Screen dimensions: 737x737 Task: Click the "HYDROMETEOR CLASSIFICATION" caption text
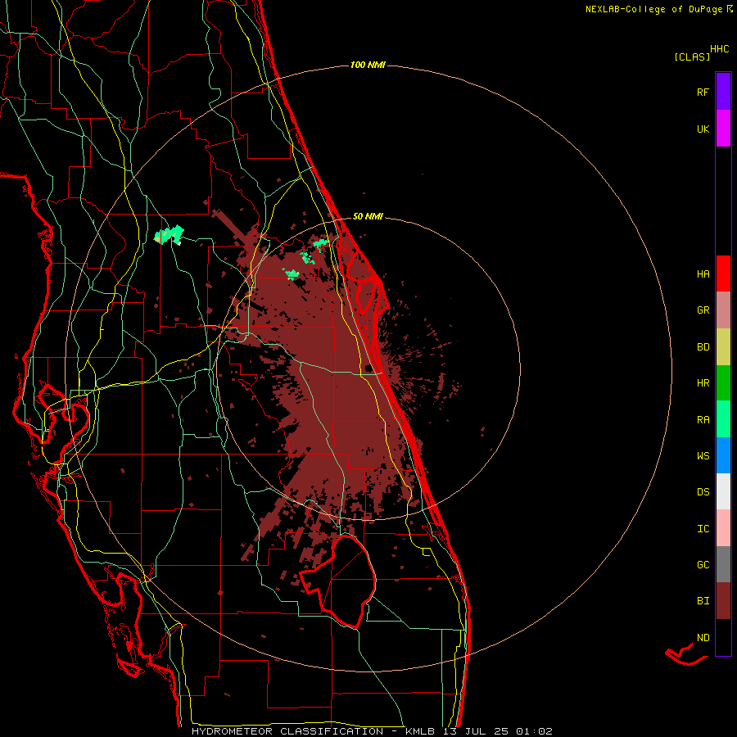coord(287,731)
